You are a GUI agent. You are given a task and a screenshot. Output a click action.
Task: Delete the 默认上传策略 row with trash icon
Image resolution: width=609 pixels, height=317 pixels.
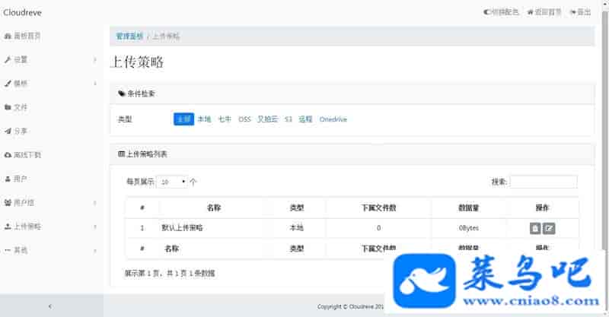point(535,228)
